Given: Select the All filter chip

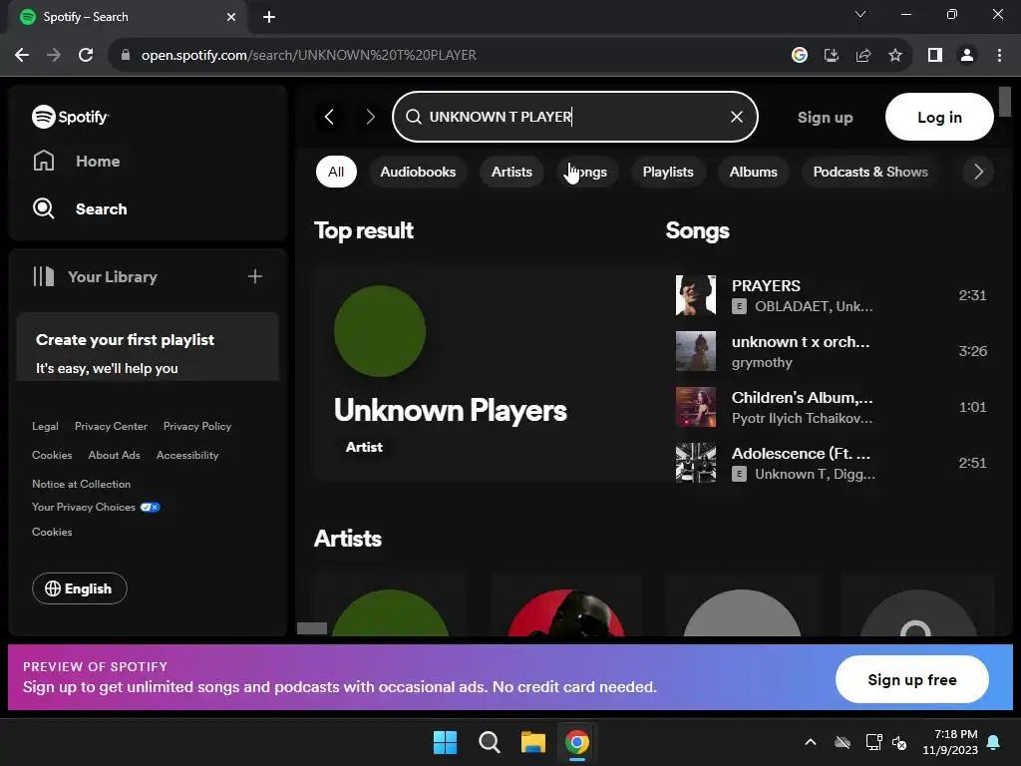Looking at the screenshot, I should 336,172.
